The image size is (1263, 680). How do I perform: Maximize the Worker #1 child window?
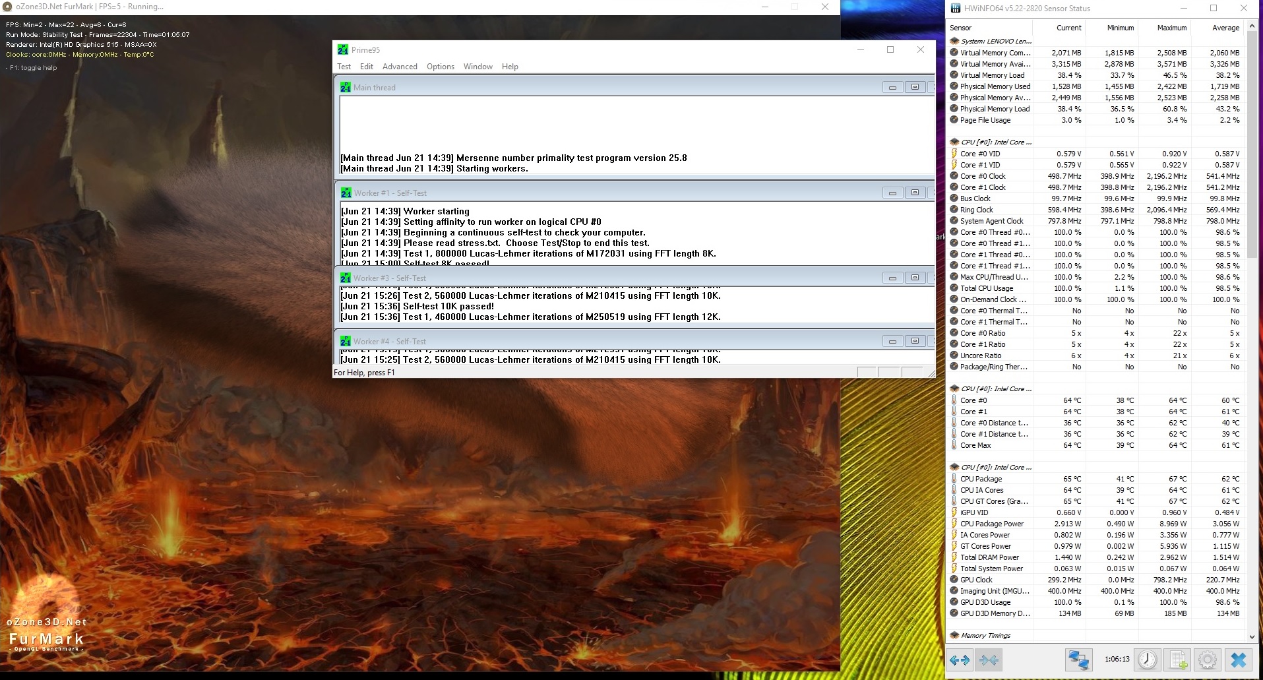[915, 193]
